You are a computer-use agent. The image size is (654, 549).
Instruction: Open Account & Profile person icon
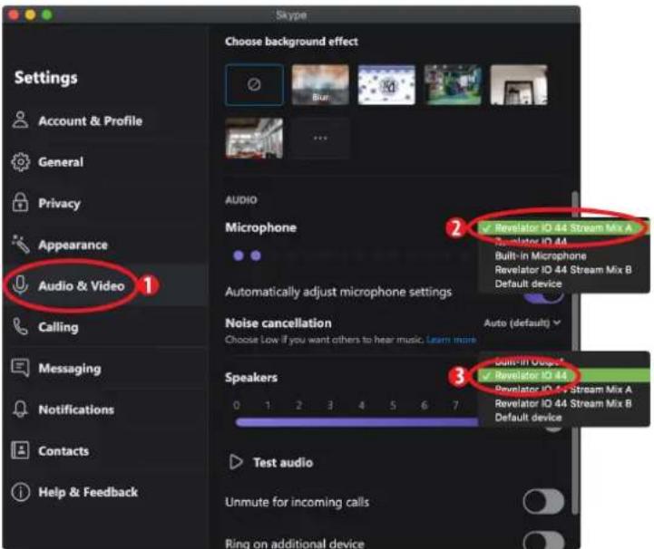(x=20, y=120)
